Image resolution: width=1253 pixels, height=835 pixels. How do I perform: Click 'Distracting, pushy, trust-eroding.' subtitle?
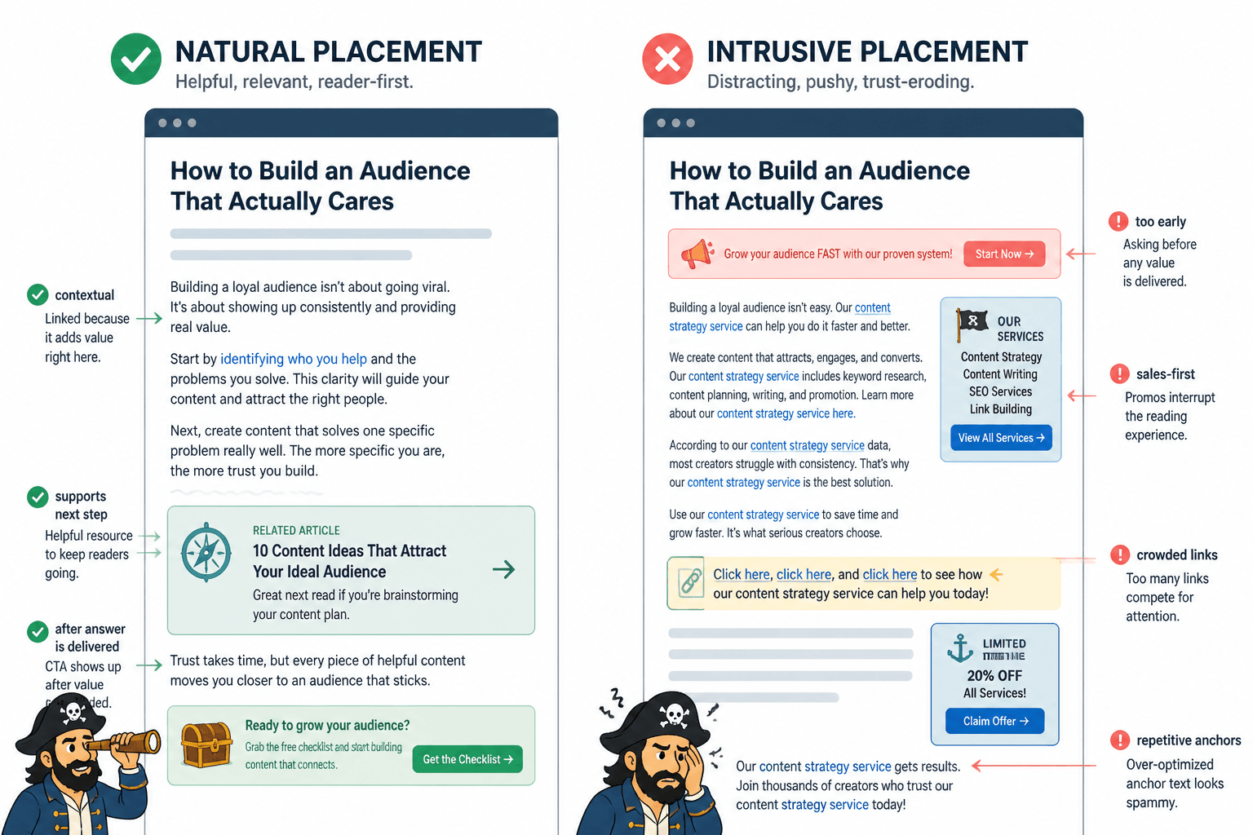[x=840, y=82]
